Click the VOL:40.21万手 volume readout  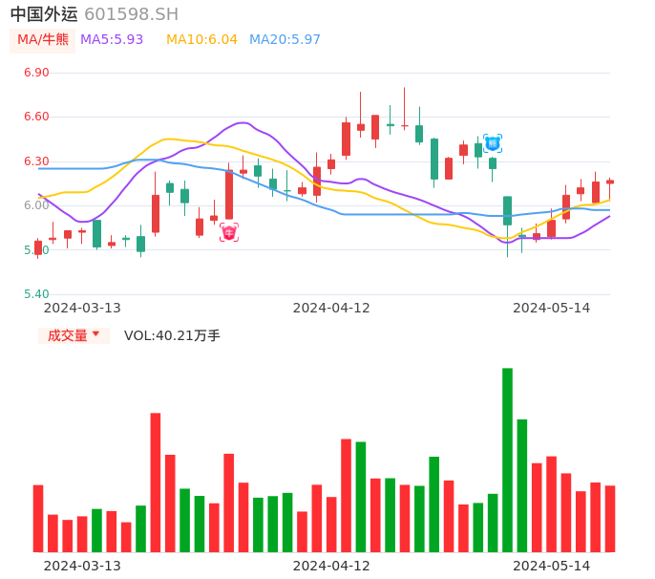(x=172, y=335)
